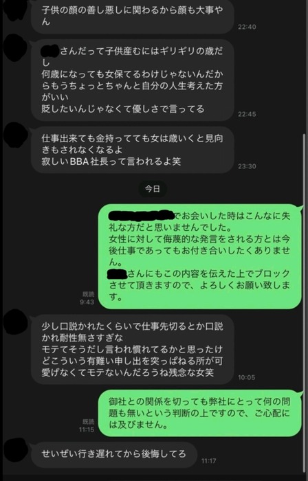Tap timestamp 22:45 beside long message
308x481 pixels.
pos(247,114)
